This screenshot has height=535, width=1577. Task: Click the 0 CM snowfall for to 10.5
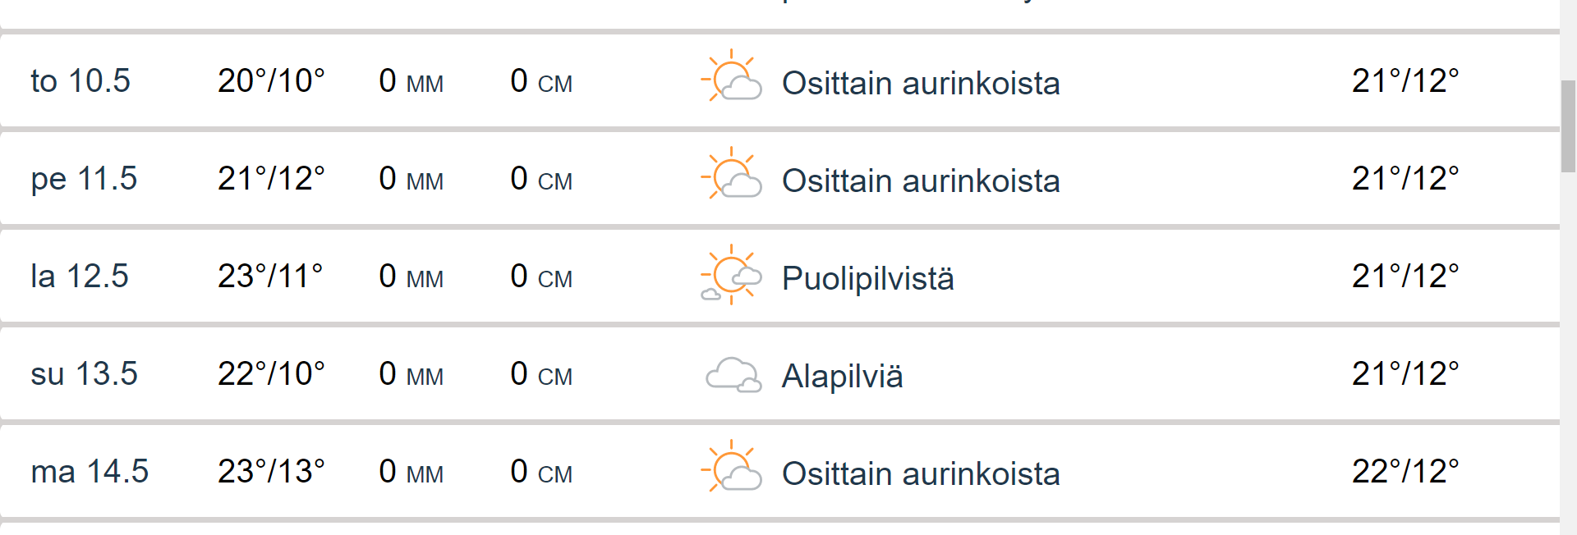540,81
